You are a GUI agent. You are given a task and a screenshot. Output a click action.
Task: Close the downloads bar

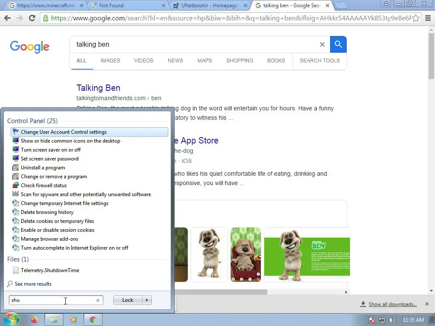pyautogui.click(x=427, y=304)
